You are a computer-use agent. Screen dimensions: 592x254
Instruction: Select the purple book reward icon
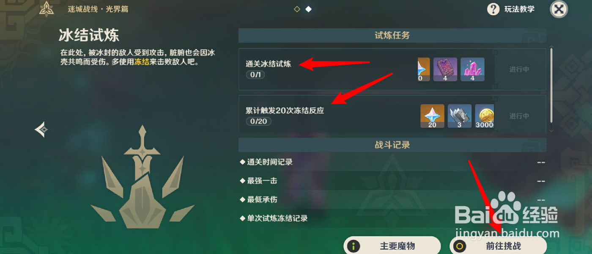pos(445,69)
